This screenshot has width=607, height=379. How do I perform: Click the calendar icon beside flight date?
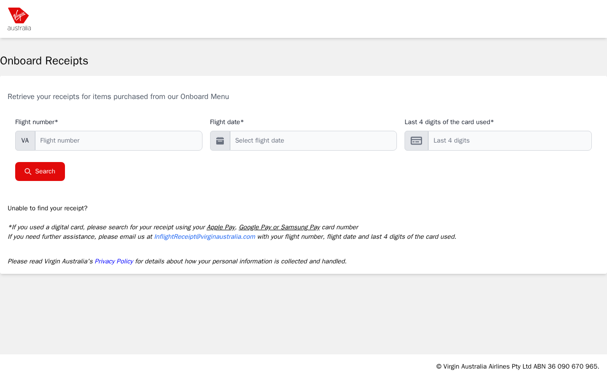220,141
